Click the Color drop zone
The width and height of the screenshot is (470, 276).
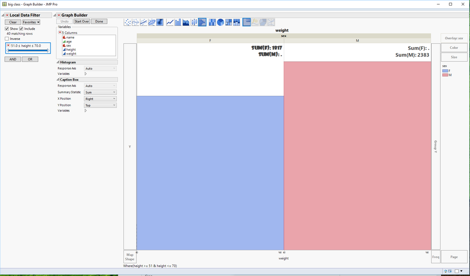point(454,47)
